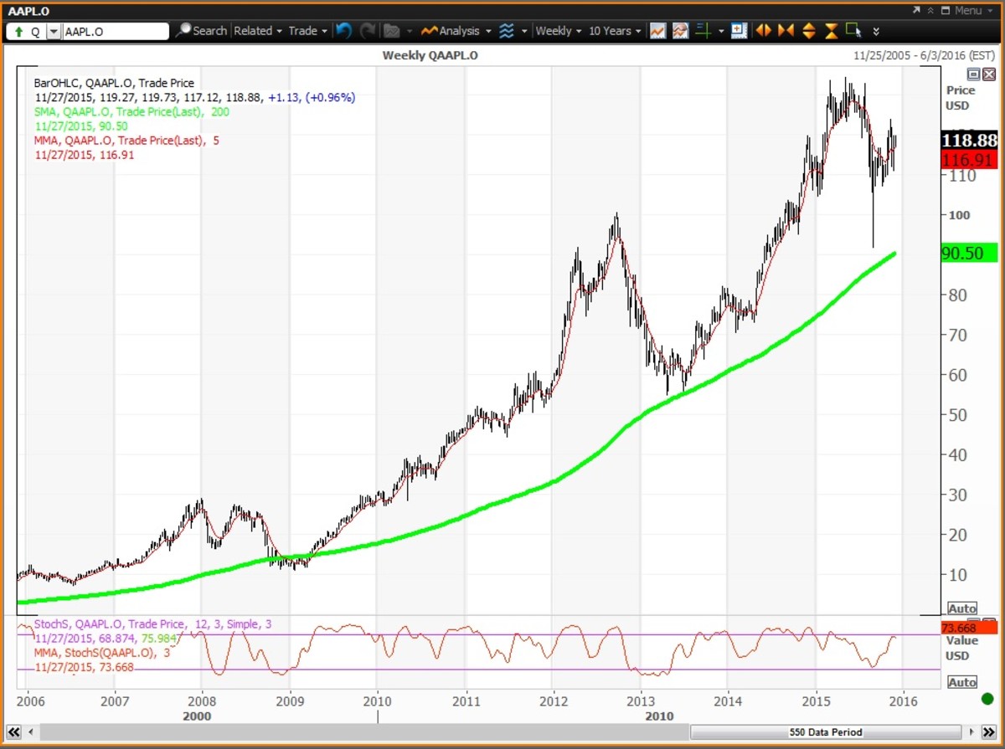1005x749 pixels.
Task: Click the blue undo arrow icon
Action: [x=343, y=31]
